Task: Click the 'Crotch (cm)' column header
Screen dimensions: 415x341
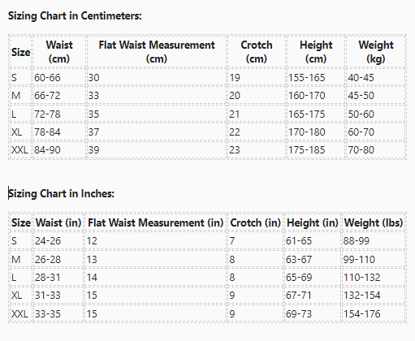Action: (257, 51)
